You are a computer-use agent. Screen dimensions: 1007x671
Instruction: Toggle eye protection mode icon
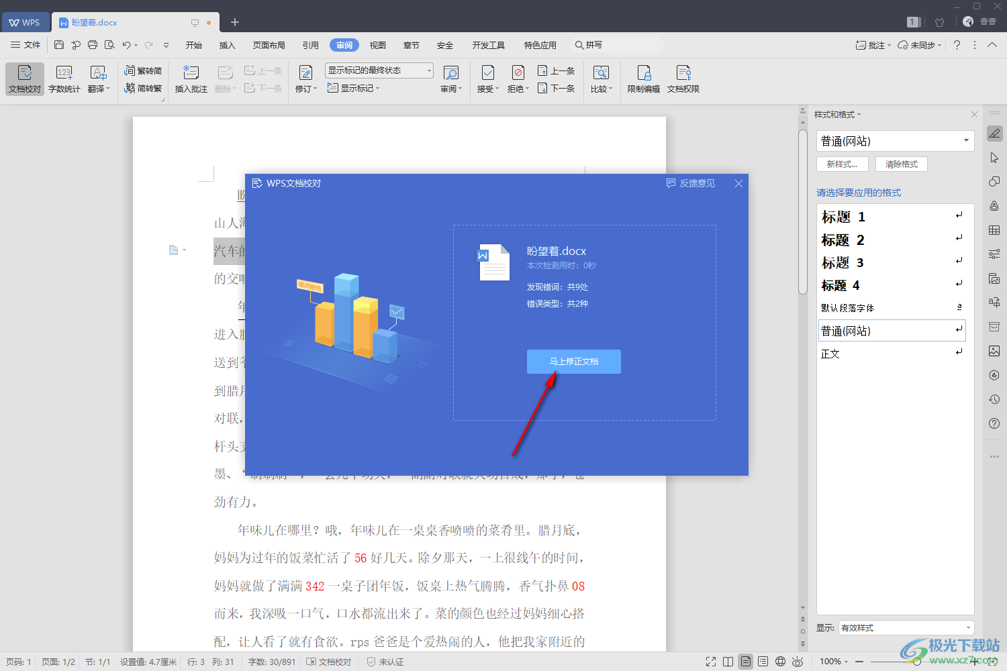(x=798, y=662)
